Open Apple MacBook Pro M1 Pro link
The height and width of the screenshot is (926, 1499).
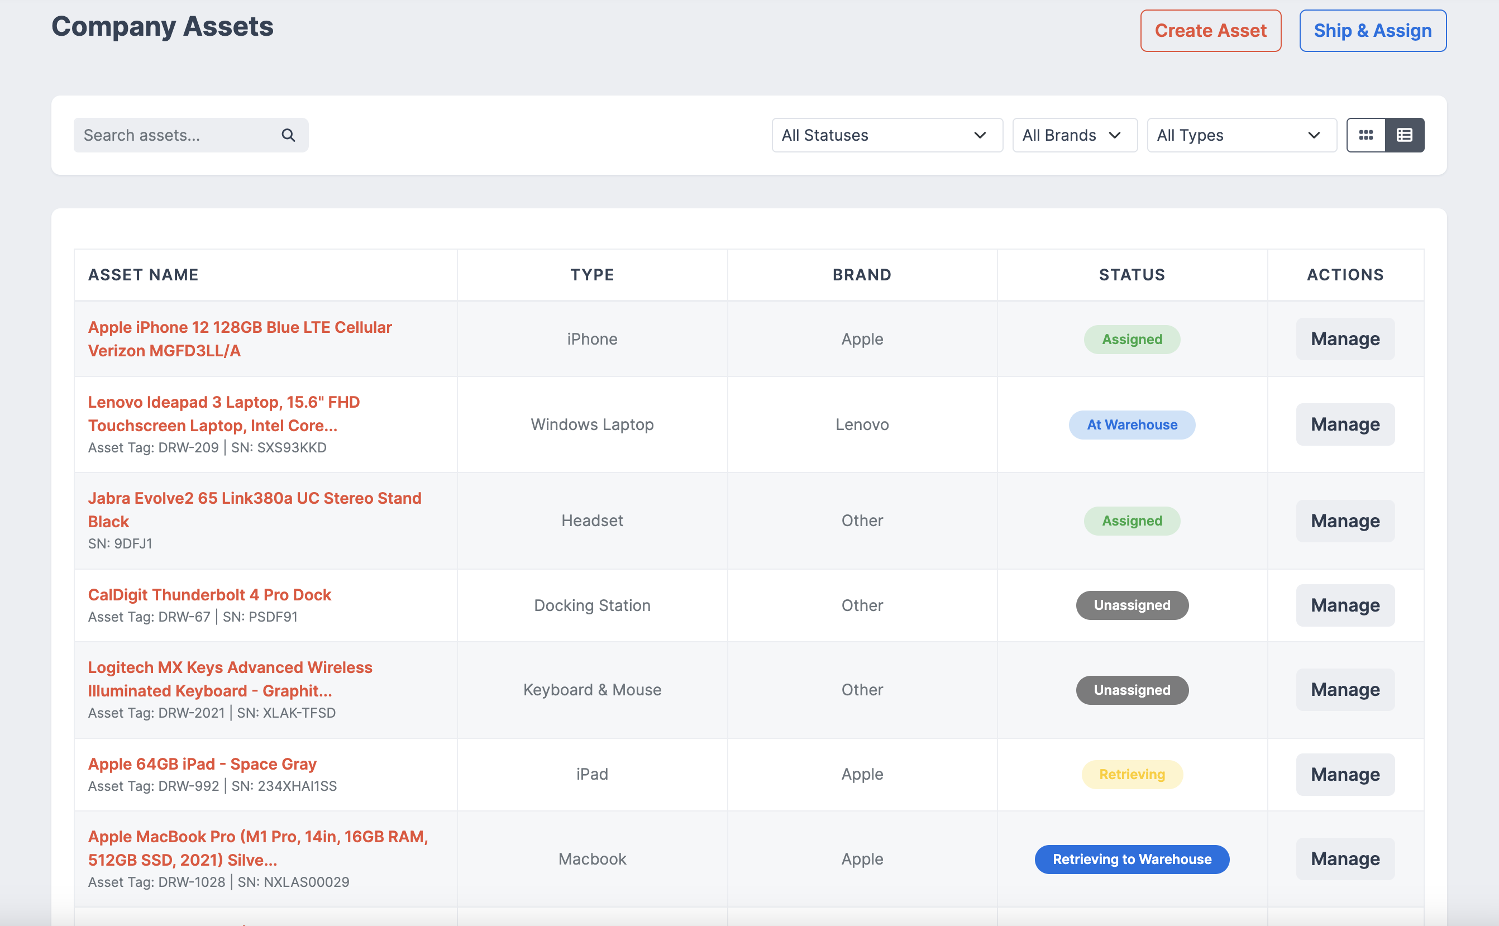tap(258, 848)
